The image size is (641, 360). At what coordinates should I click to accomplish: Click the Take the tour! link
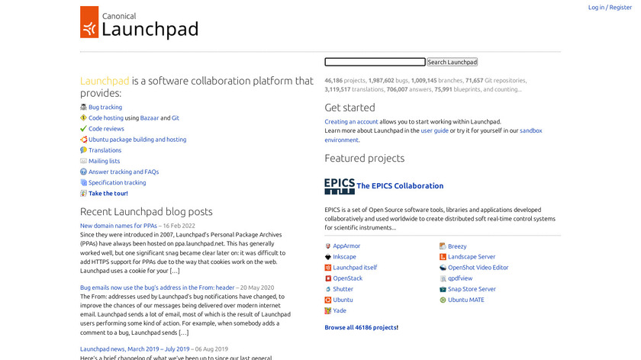(108, 193)
